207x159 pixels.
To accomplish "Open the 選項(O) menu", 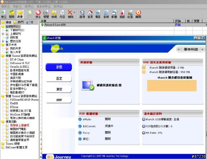I will (29, 6).
